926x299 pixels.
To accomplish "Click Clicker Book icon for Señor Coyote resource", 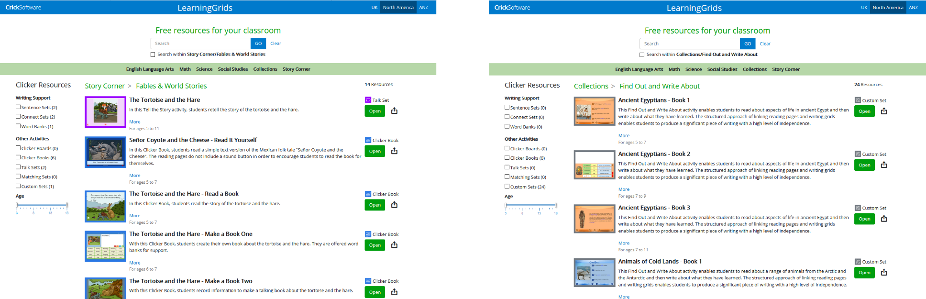I will click(x=368, y=140).
